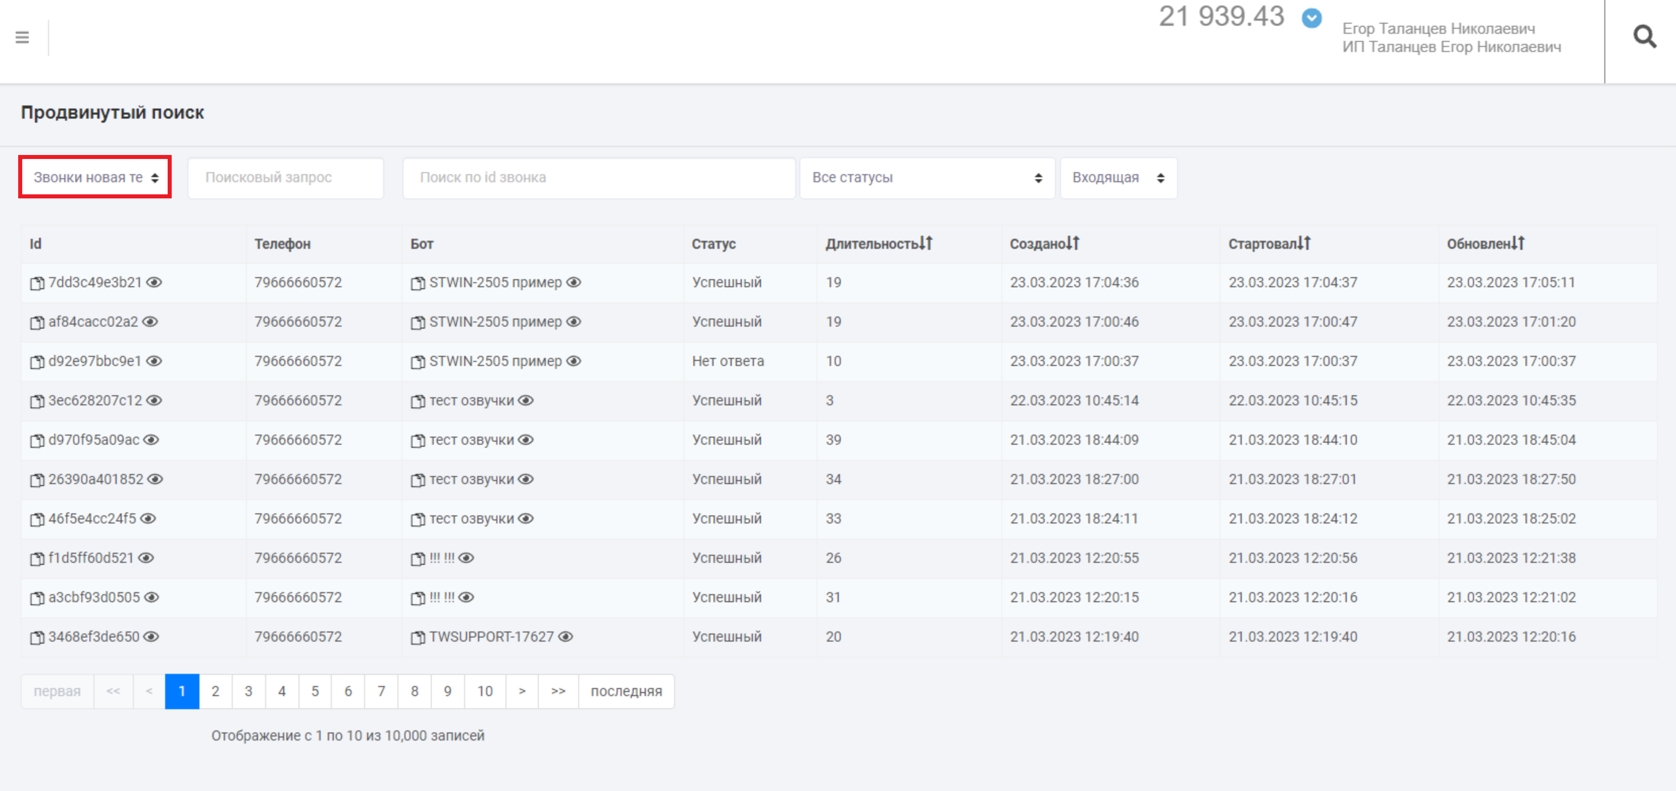View bot тест озвучки eye icon in 3ec628207c12 row

pos(526,401)
